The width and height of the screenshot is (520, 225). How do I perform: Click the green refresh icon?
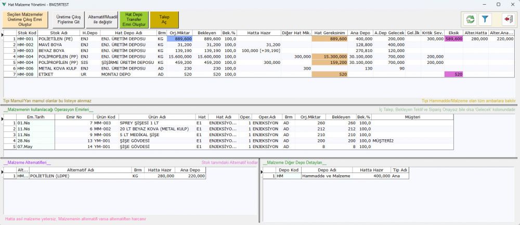(470, 19)
